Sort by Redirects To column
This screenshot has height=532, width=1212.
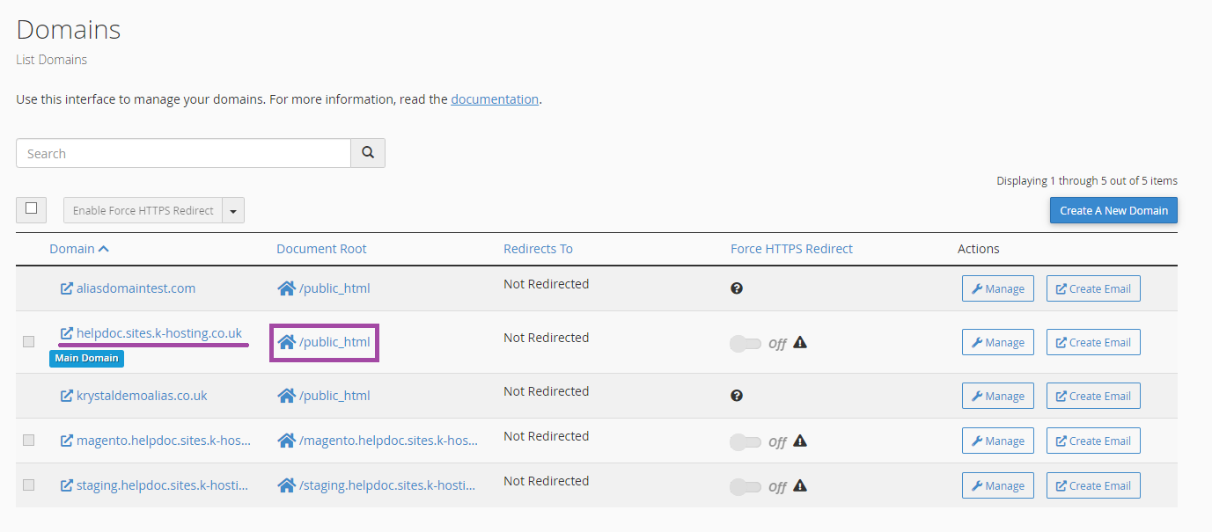pos(538,249)
